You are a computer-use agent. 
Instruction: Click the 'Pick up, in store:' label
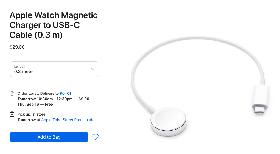pos(32,114)
